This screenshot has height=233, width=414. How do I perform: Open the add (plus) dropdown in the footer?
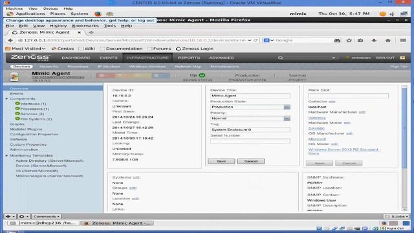10,216
